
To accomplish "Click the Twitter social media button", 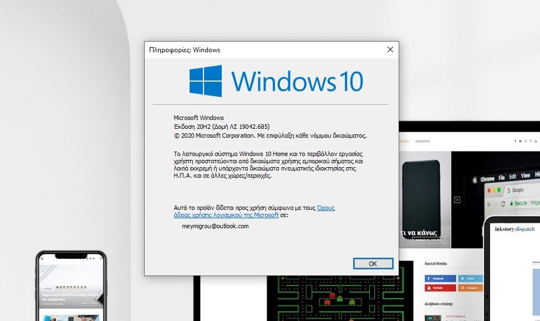I will point(469,278).
